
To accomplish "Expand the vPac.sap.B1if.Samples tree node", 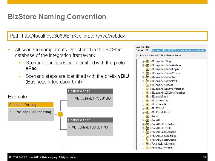I will 143,144.
